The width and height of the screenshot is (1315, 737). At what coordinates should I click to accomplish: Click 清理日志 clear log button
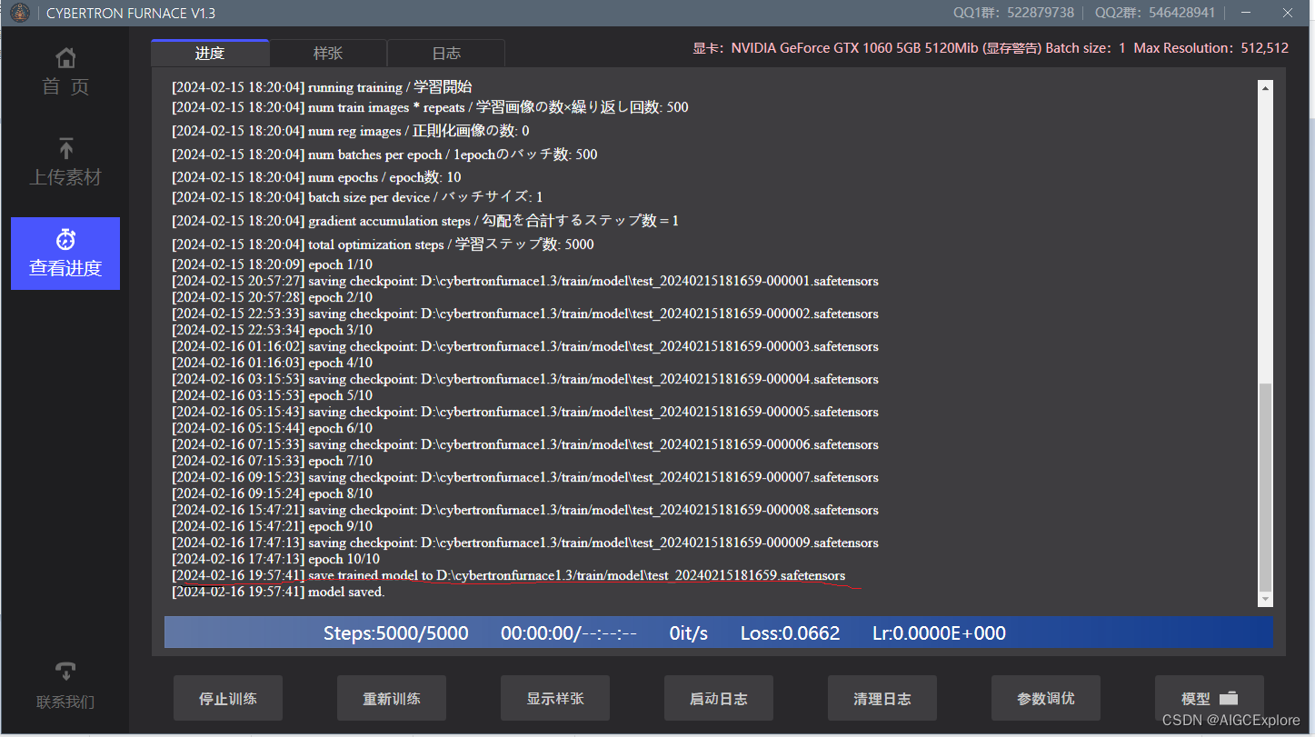pos(882,698)
